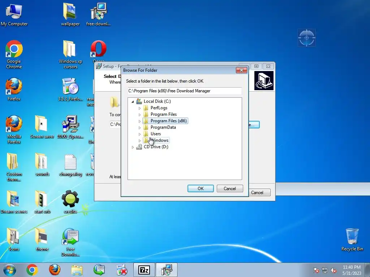This screenshot has height=277, width=370.
Task: Click Action Center flag tray icon
Action: (x=316, y=270)
